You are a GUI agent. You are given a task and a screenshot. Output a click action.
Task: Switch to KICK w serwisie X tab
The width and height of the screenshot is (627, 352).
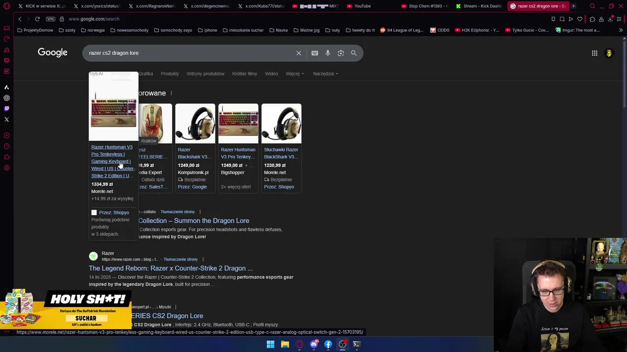[x=42, y=6]
